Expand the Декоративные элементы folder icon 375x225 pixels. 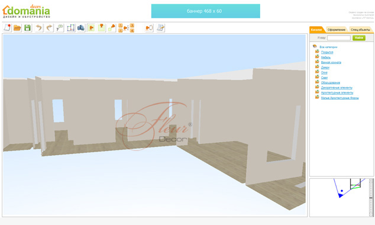[317, 87]
